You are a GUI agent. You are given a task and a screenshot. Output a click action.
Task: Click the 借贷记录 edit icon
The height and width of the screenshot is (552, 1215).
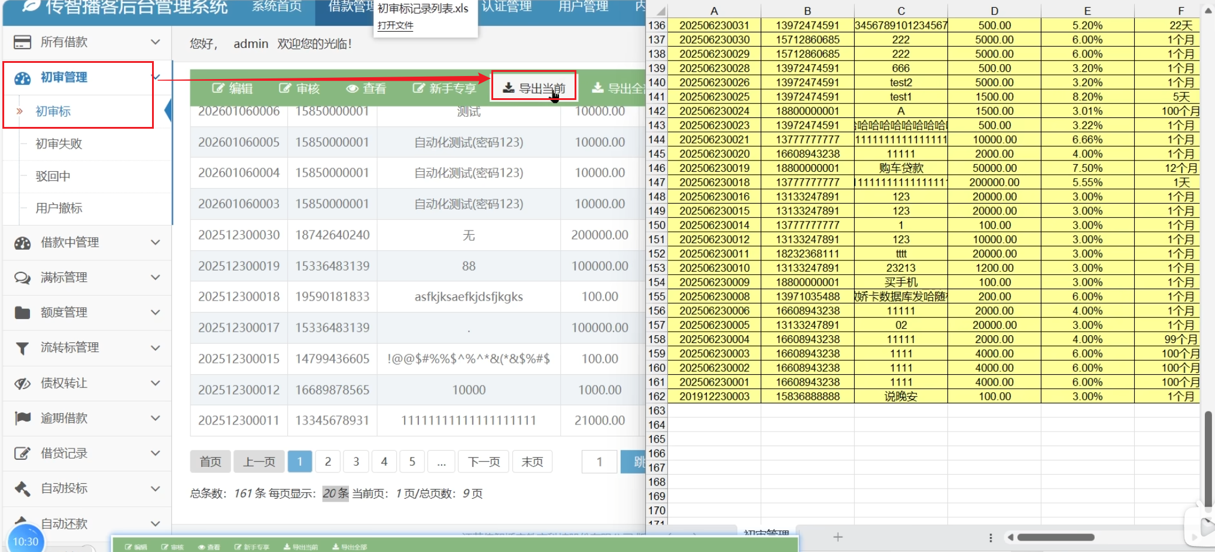[x=22, y=453]
